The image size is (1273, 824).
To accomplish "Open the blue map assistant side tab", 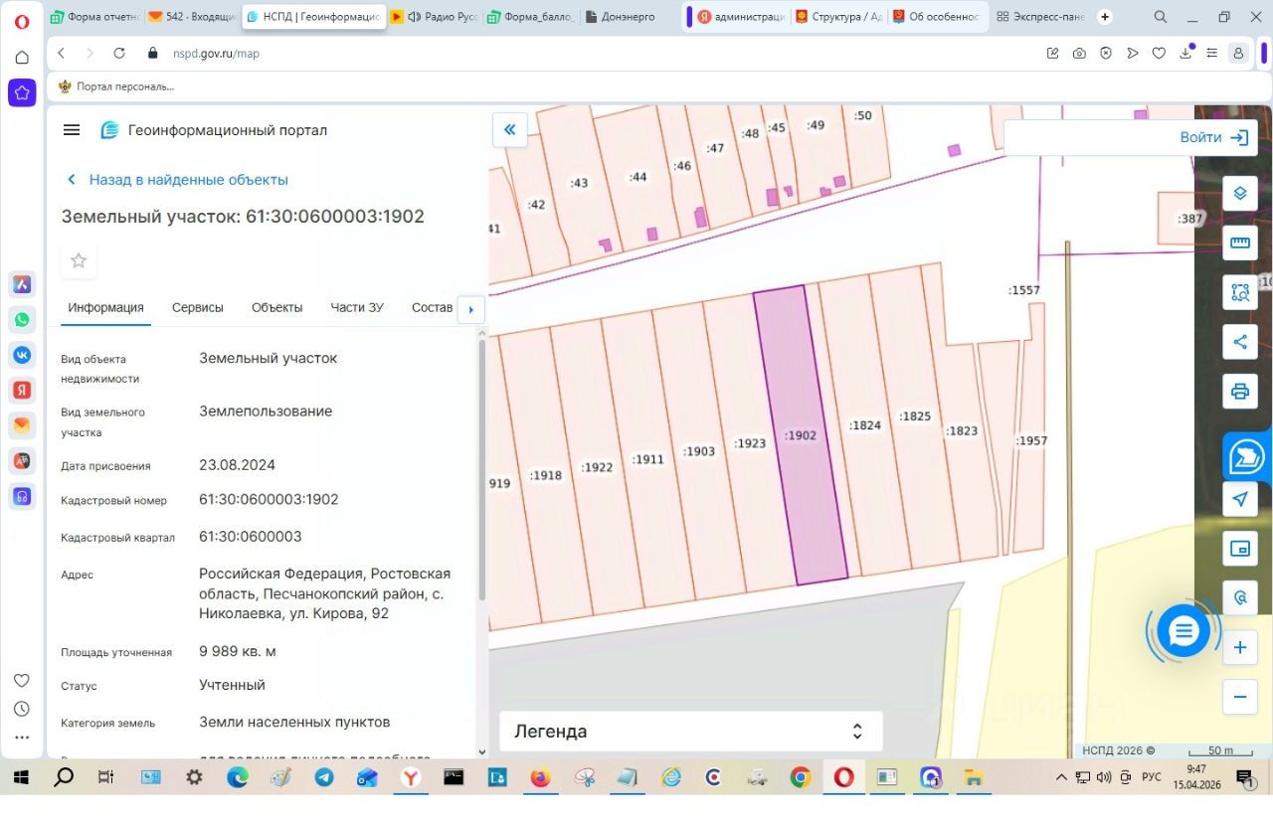I will [1246, 456].
